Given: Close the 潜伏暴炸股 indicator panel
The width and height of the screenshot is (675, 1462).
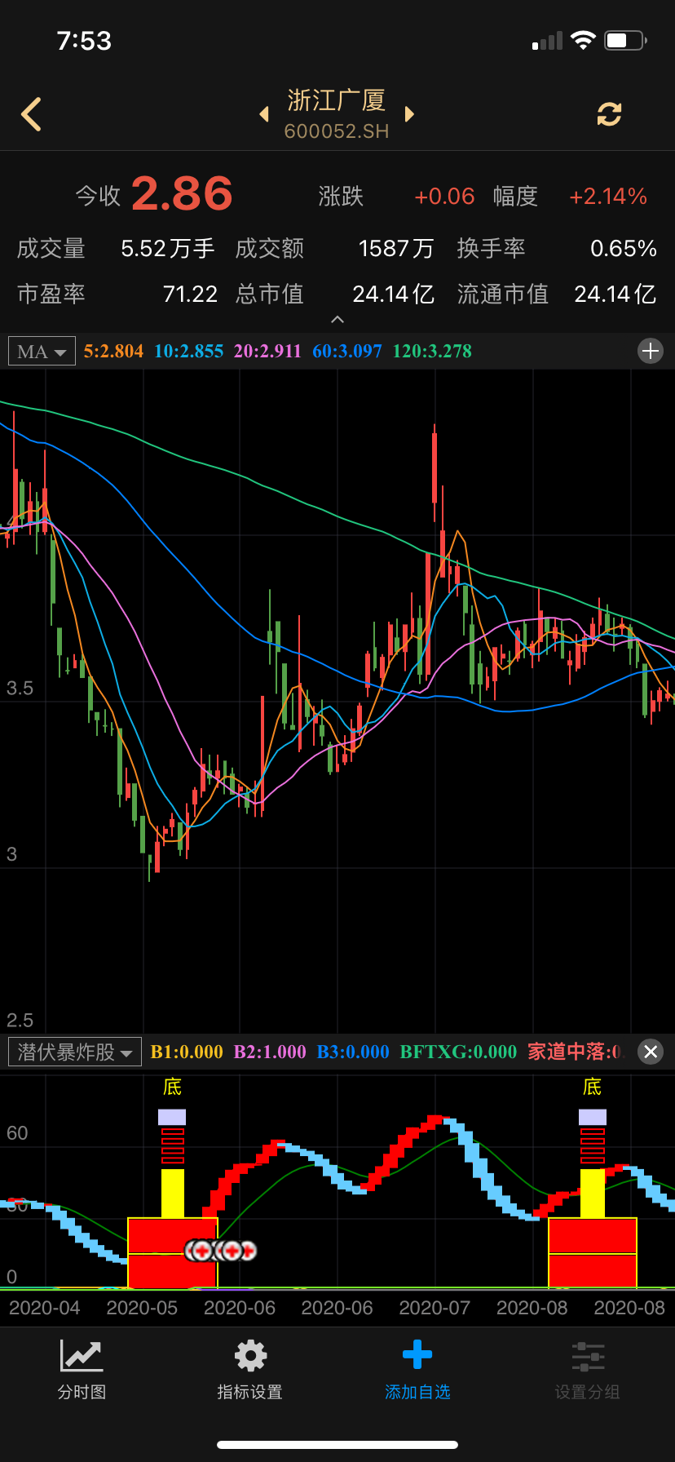Looking at the screenshot, I should click(650, 1052).
